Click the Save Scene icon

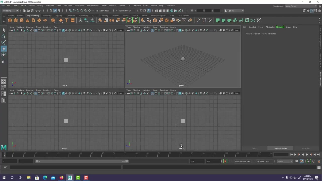click(32, 11)
